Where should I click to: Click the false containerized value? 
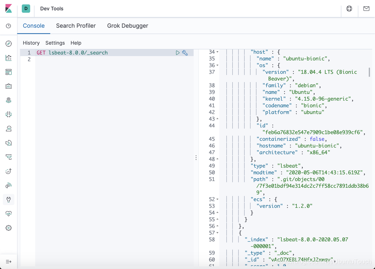[x=317, y=139]
